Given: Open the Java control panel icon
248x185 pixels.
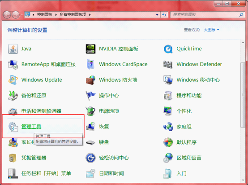Looking at the screenshot, I should point(13,49).
